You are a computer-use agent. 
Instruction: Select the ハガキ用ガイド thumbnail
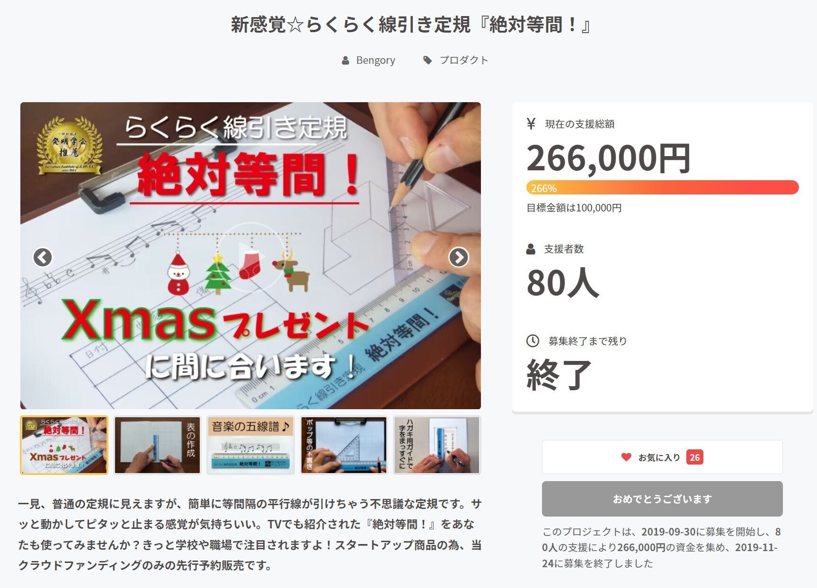pyautogui.click(x=437, y=445)
